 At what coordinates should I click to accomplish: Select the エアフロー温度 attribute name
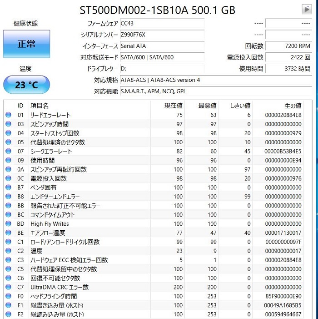pos(48,233)
